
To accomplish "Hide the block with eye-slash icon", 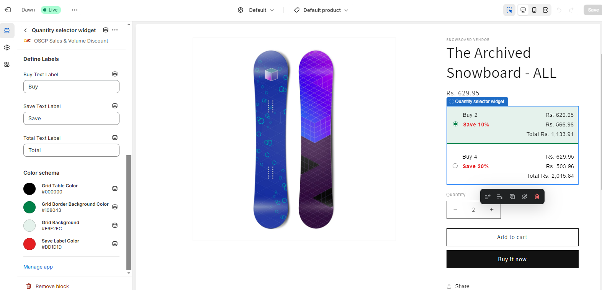I will point(525,197).
